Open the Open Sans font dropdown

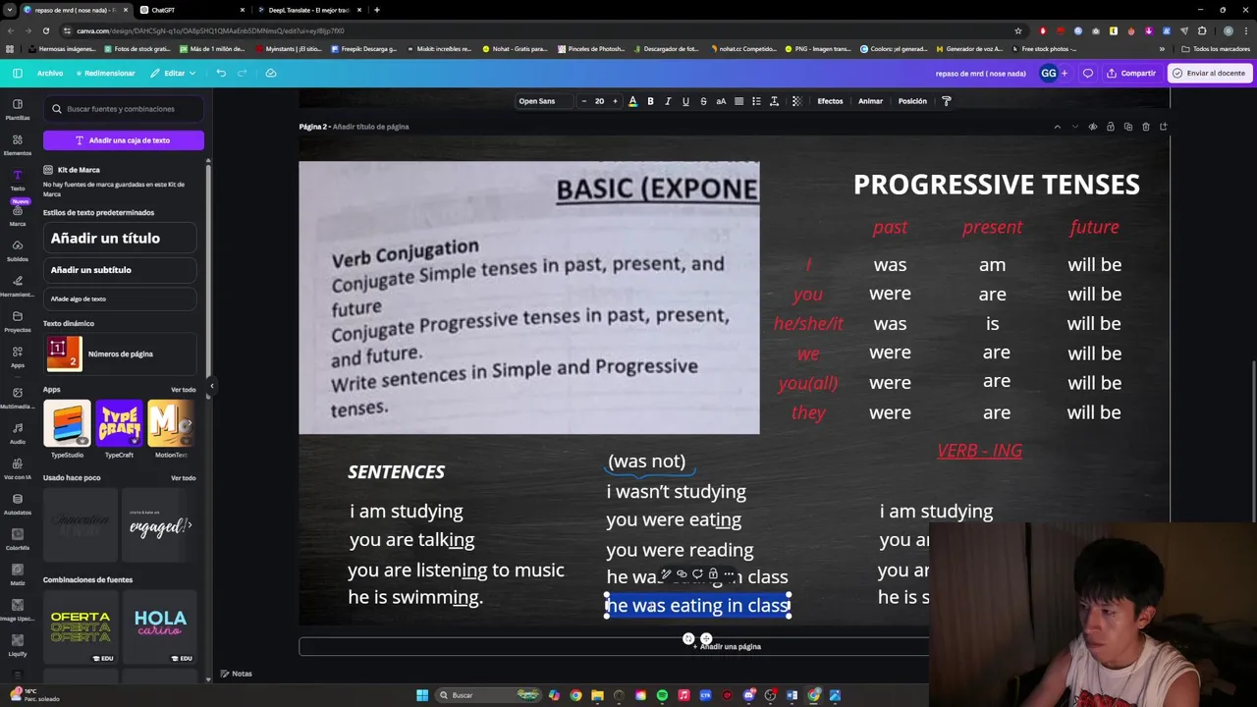point(542,101)
